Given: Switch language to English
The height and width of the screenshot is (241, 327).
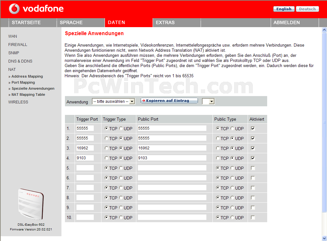Looking at the screenshot, I should (284, 9).
